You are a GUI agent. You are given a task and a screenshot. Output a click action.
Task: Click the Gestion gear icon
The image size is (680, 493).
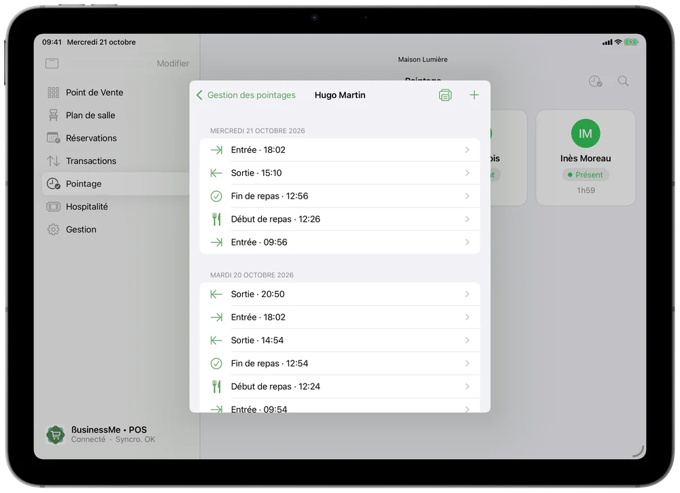(53, 229)
